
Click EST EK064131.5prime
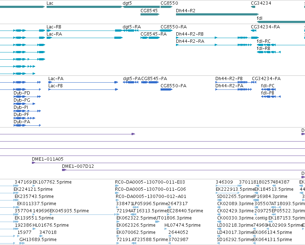[272, 240]
